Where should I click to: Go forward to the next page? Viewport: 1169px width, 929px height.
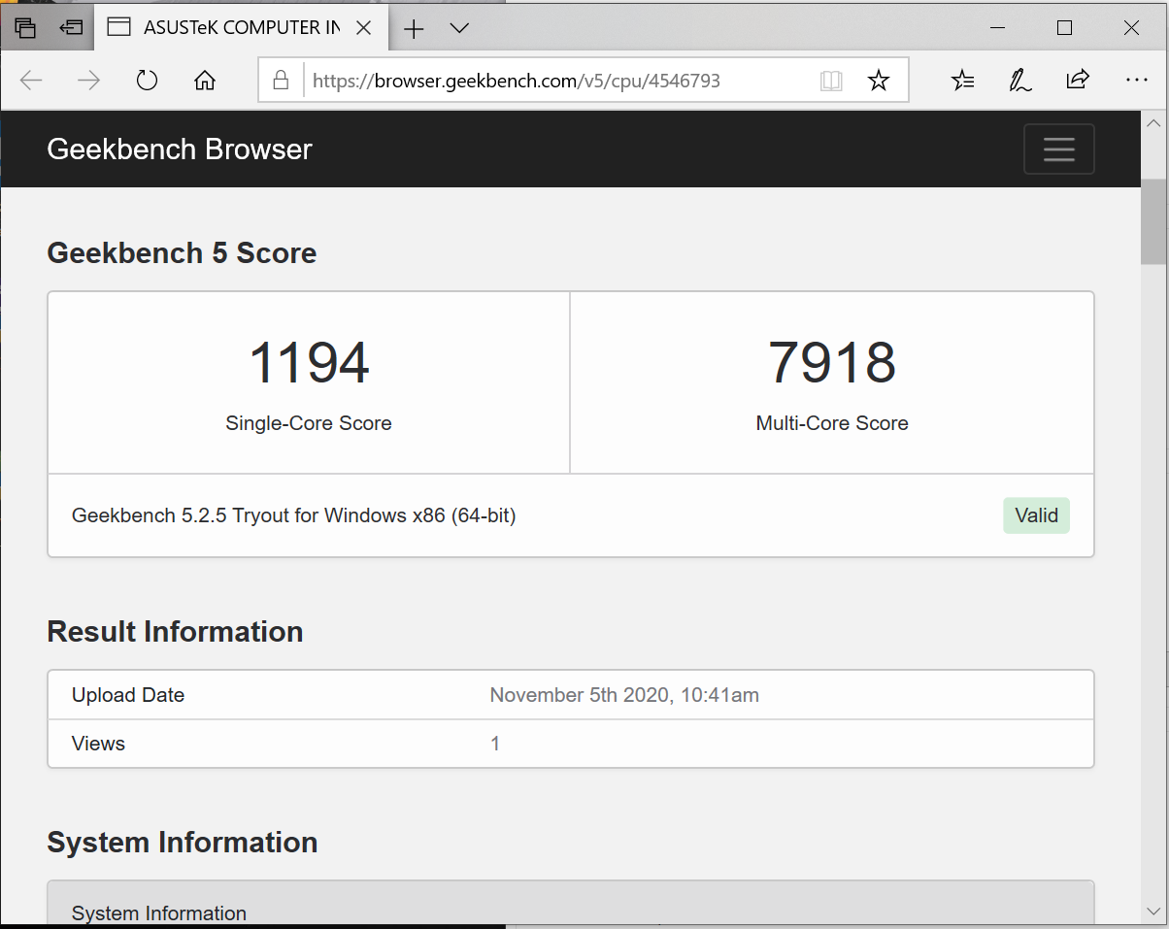click(88, 81)
